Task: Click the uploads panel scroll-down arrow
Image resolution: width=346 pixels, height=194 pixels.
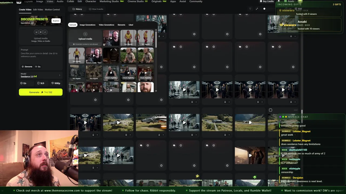Action: tap(156, 91)
